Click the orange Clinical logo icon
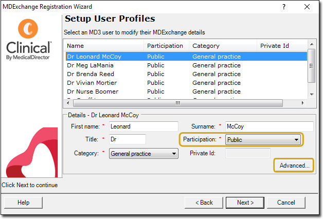This screenshot has width=323, height=219. 28,29
